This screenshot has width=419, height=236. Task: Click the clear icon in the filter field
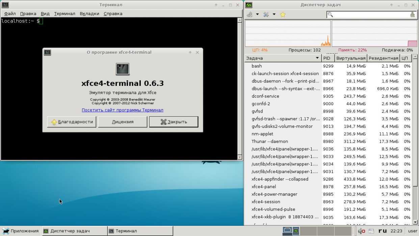pyautogui.click(x=412, y=15)
